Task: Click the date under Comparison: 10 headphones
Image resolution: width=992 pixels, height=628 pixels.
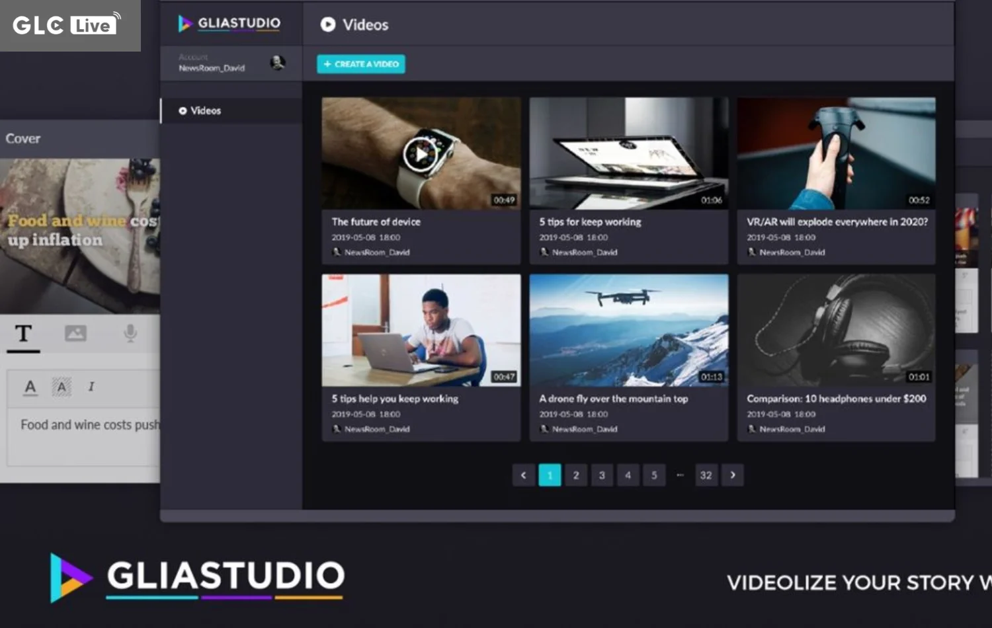Action: point(781,414)
